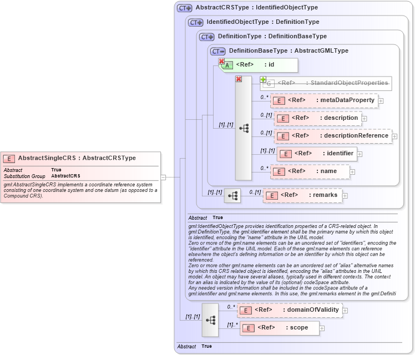Expand the descriptionReference element
This screenshot has height=355, width=415.
tap(394, 136)
